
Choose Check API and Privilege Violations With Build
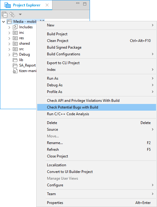[97, 101]
